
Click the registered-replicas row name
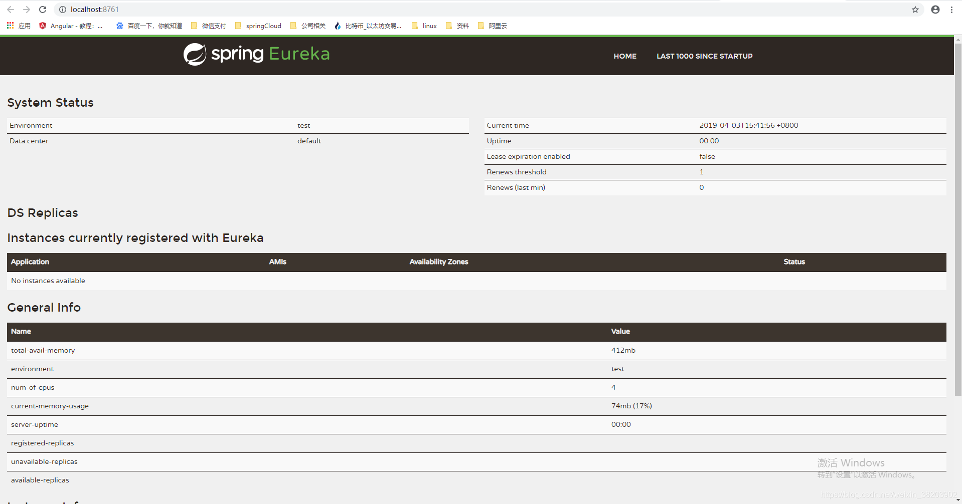43,443
